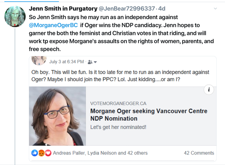
Task: Open the Morgane Oger NDP Nomination headline
Action: (148, 115)
